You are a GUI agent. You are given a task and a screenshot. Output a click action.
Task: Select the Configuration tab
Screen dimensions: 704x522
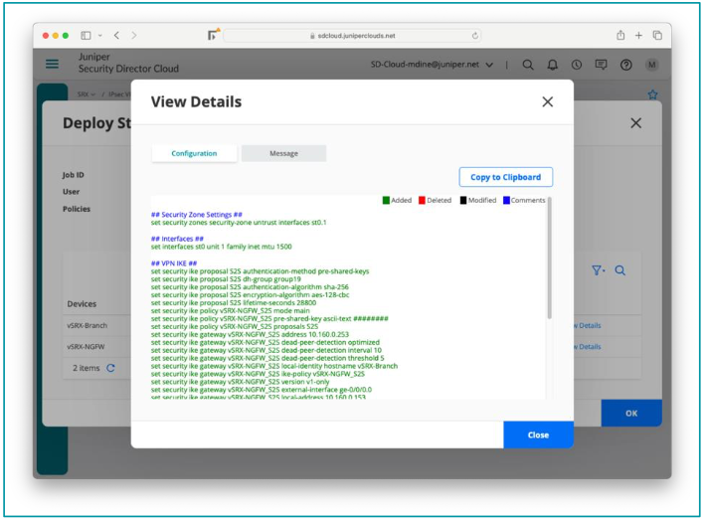point(194,153)
